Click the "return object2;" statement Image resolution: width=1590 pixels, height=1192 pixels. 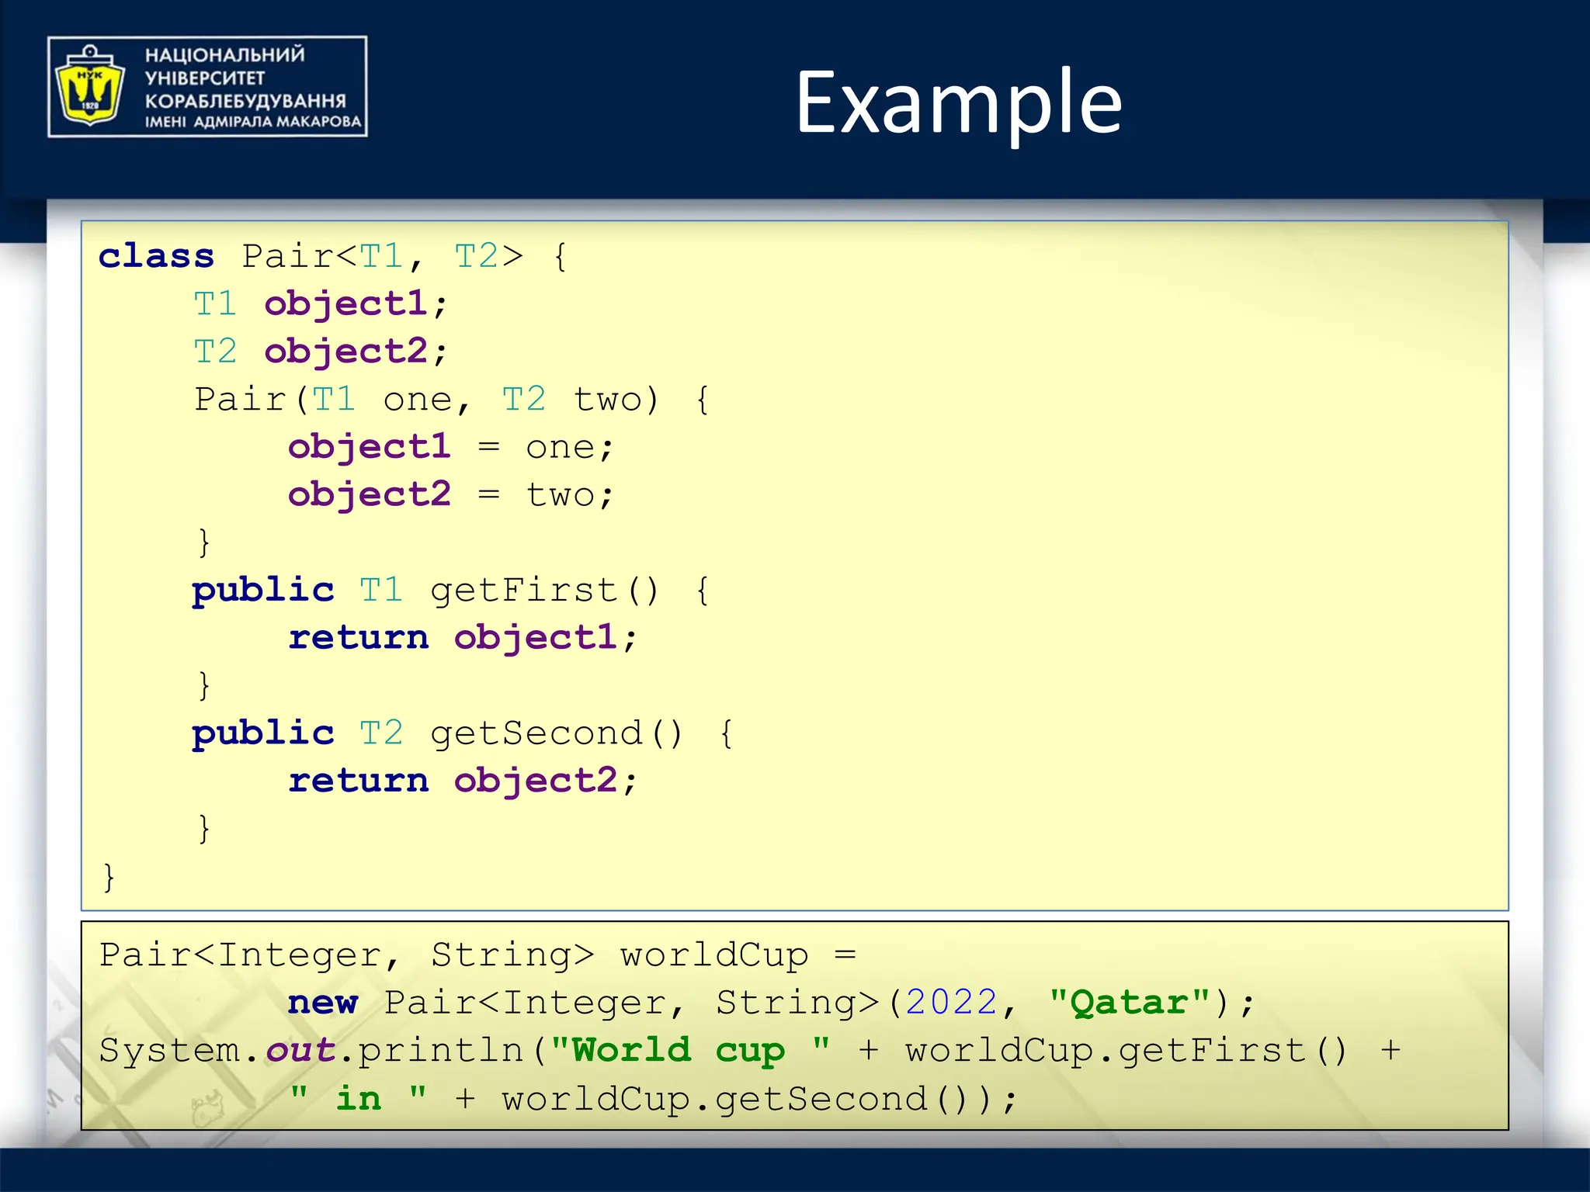coord(462,781)
